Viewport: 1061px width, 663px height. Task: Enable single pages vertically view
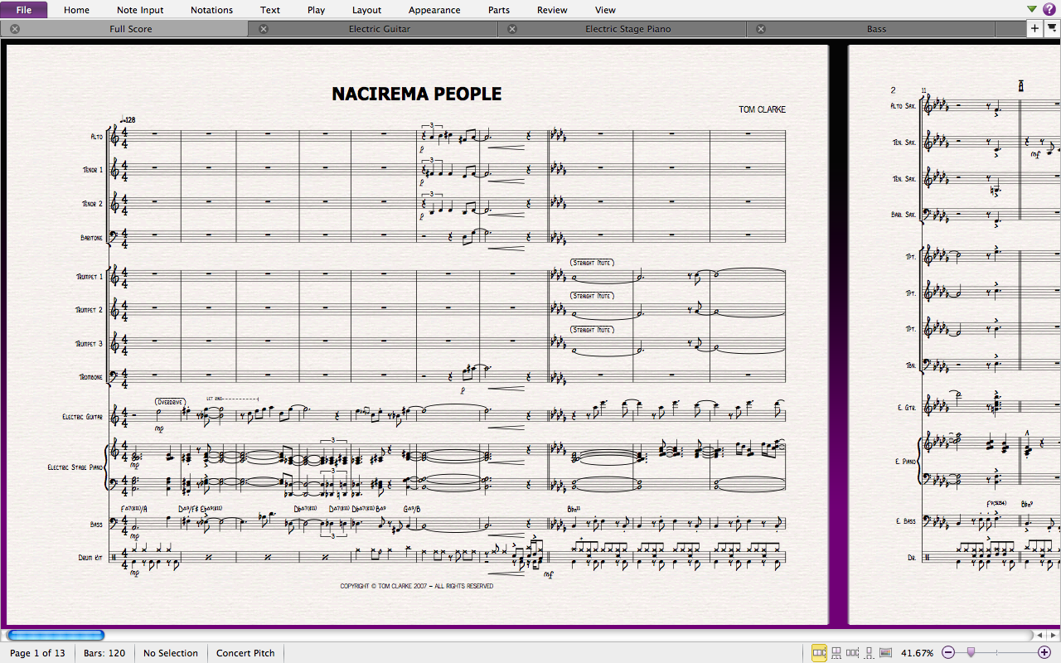pyautogui.click(x=868, y=653)
